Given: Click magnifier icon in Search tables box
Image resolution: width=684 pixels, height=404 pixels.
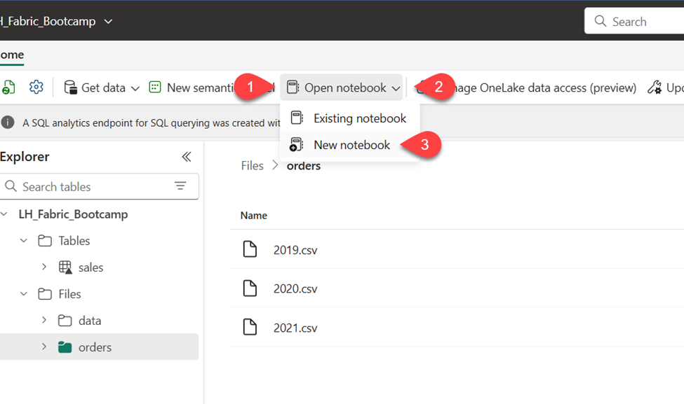Looking at the screenshot, I should click(11, 186).
